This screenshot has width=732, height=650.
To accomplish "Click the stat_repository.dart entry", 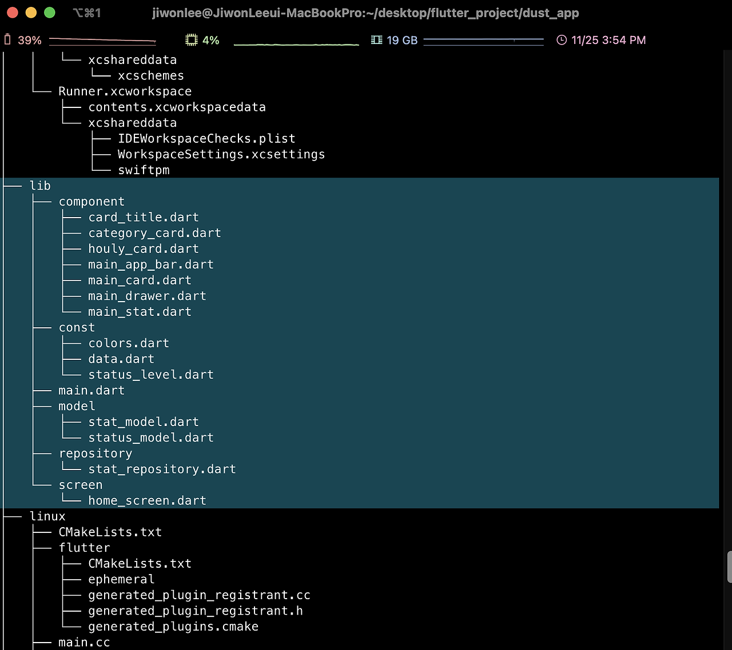I will 162,469.
